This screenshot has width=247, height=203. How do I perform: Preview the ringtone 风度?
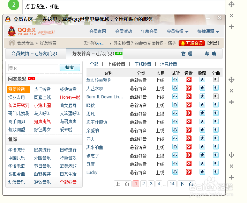click(x=175, y=163)
